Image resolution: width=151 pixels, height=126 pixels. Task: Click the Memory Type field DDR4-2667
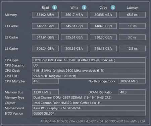[x=89, y=98]
